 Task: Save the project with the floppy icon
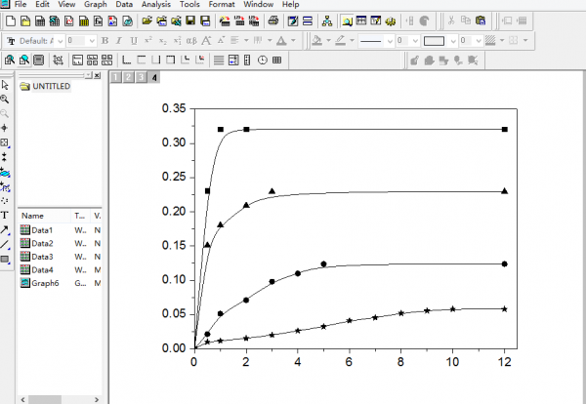[x=190, y=20]
